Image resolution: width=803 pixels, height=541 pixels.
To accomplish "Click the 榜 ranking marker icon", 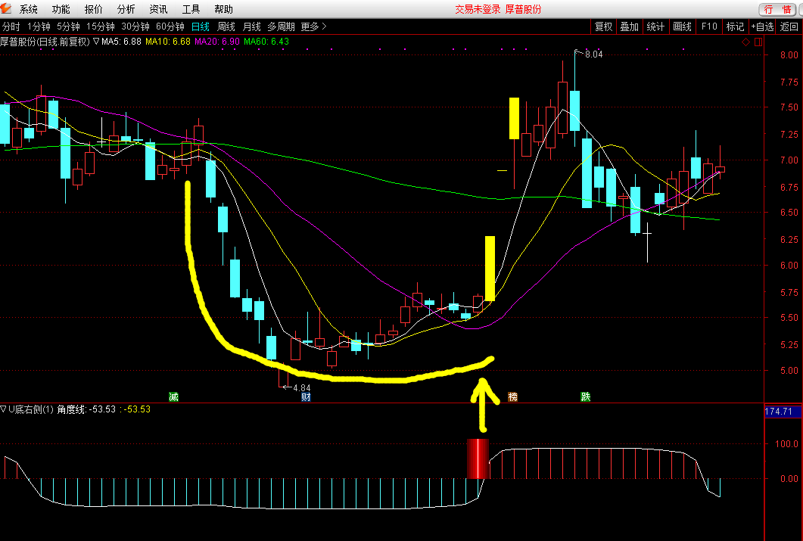I will [x=512, y=396].
